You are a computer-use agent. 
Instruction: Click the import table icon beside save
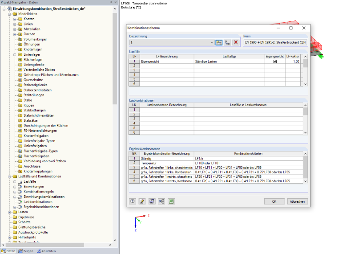click(161, 201)
